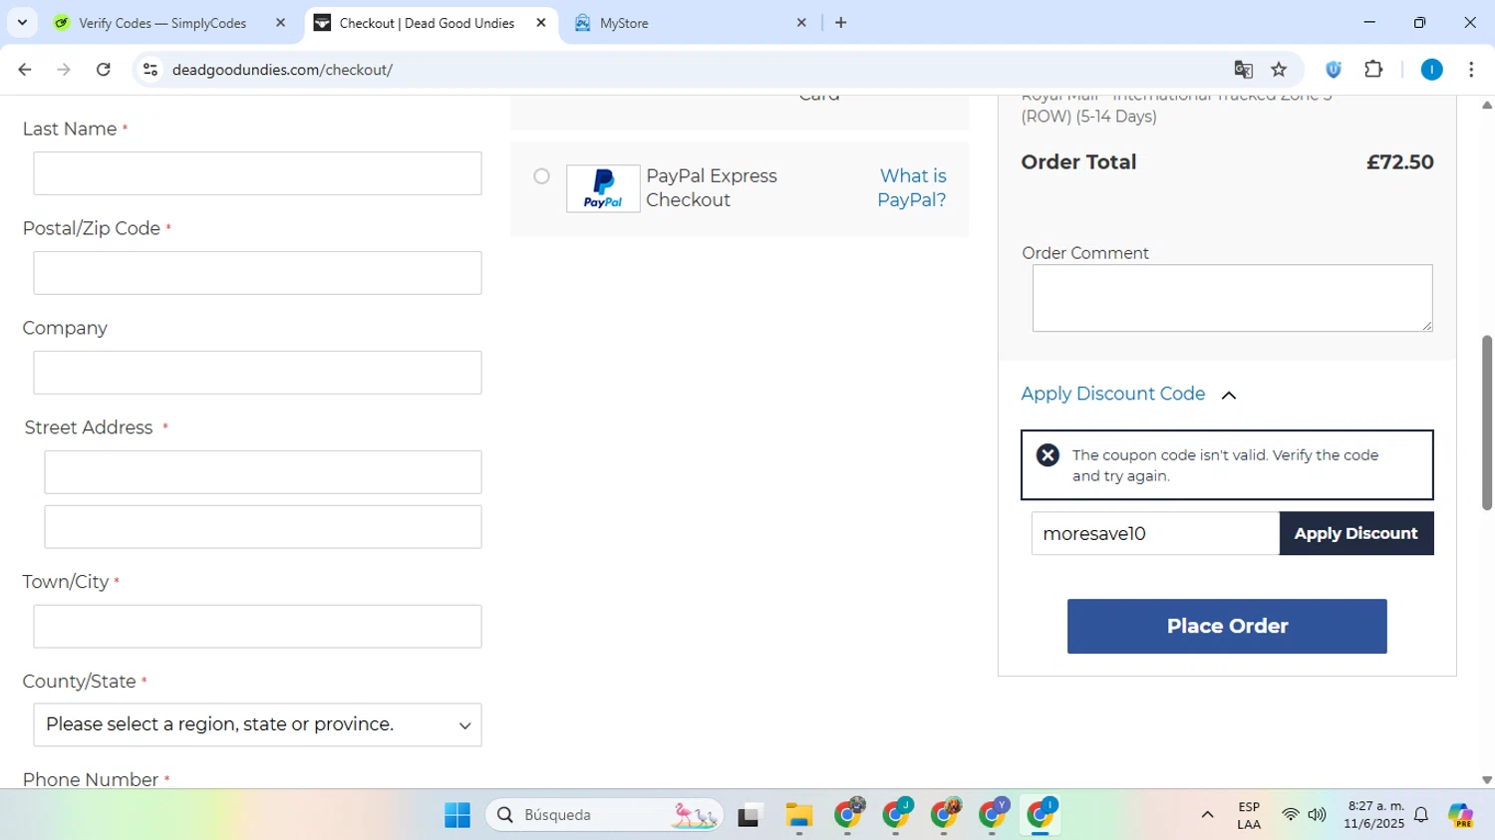Reload the checkout page
This screenshot has height=840, width=1495.
pos(104,70)
